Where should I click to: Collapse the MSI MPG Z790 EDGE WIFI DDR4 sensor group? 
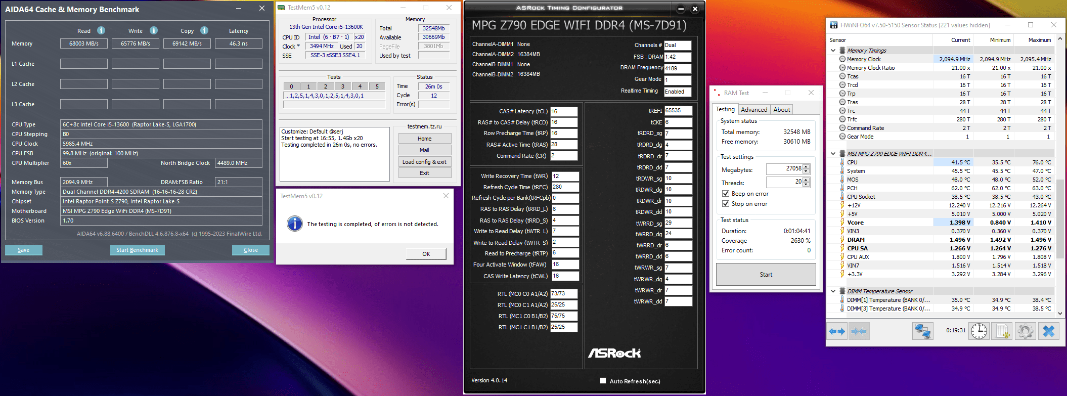833,154
